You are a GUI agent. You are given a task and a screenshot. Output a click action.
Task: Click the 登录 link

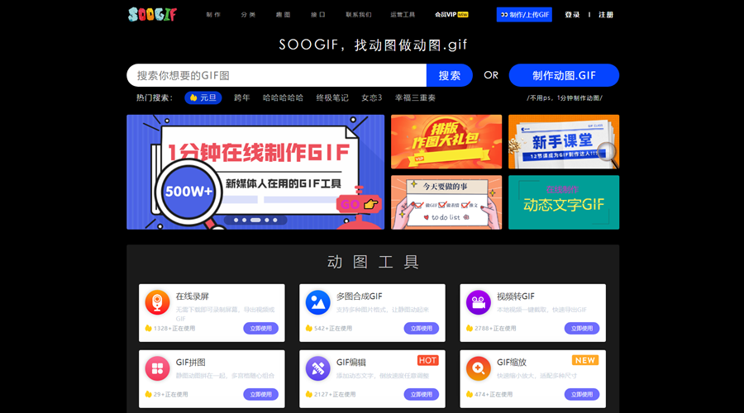(572, 15)
